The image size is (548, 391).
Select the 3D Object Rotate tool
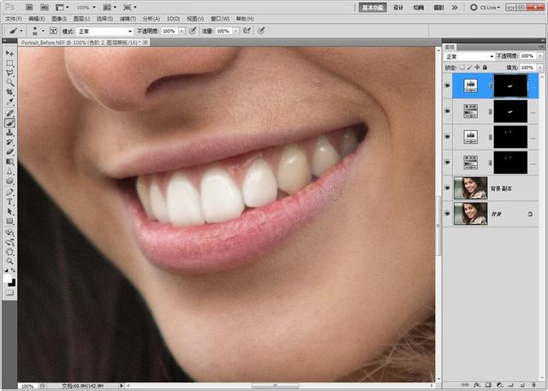9,233
